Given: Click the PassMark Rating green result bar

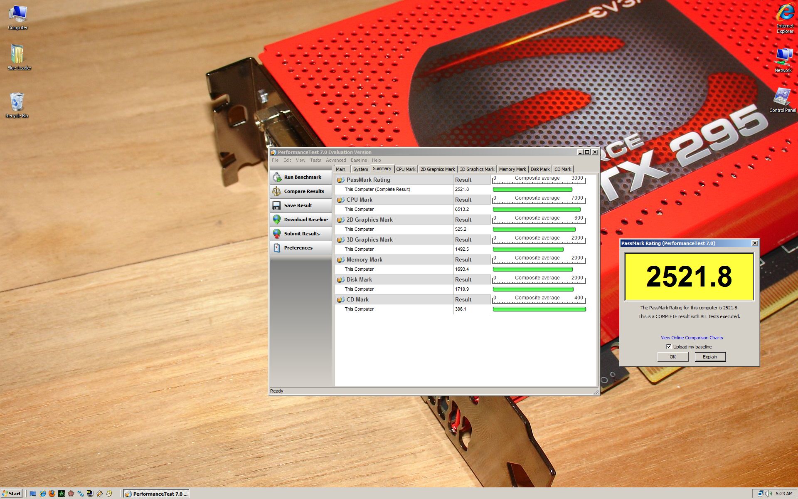Looking at the screenshot, I should tap(532, 190).
